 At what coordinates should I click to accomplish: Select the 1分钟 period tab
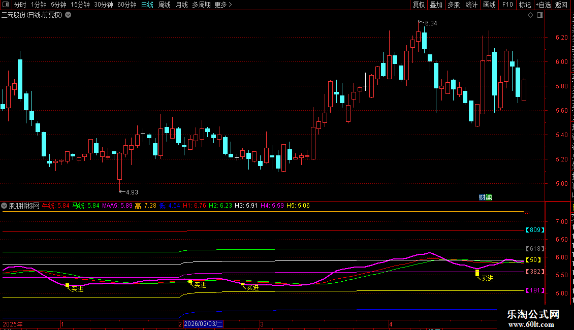tap(39, 5)
